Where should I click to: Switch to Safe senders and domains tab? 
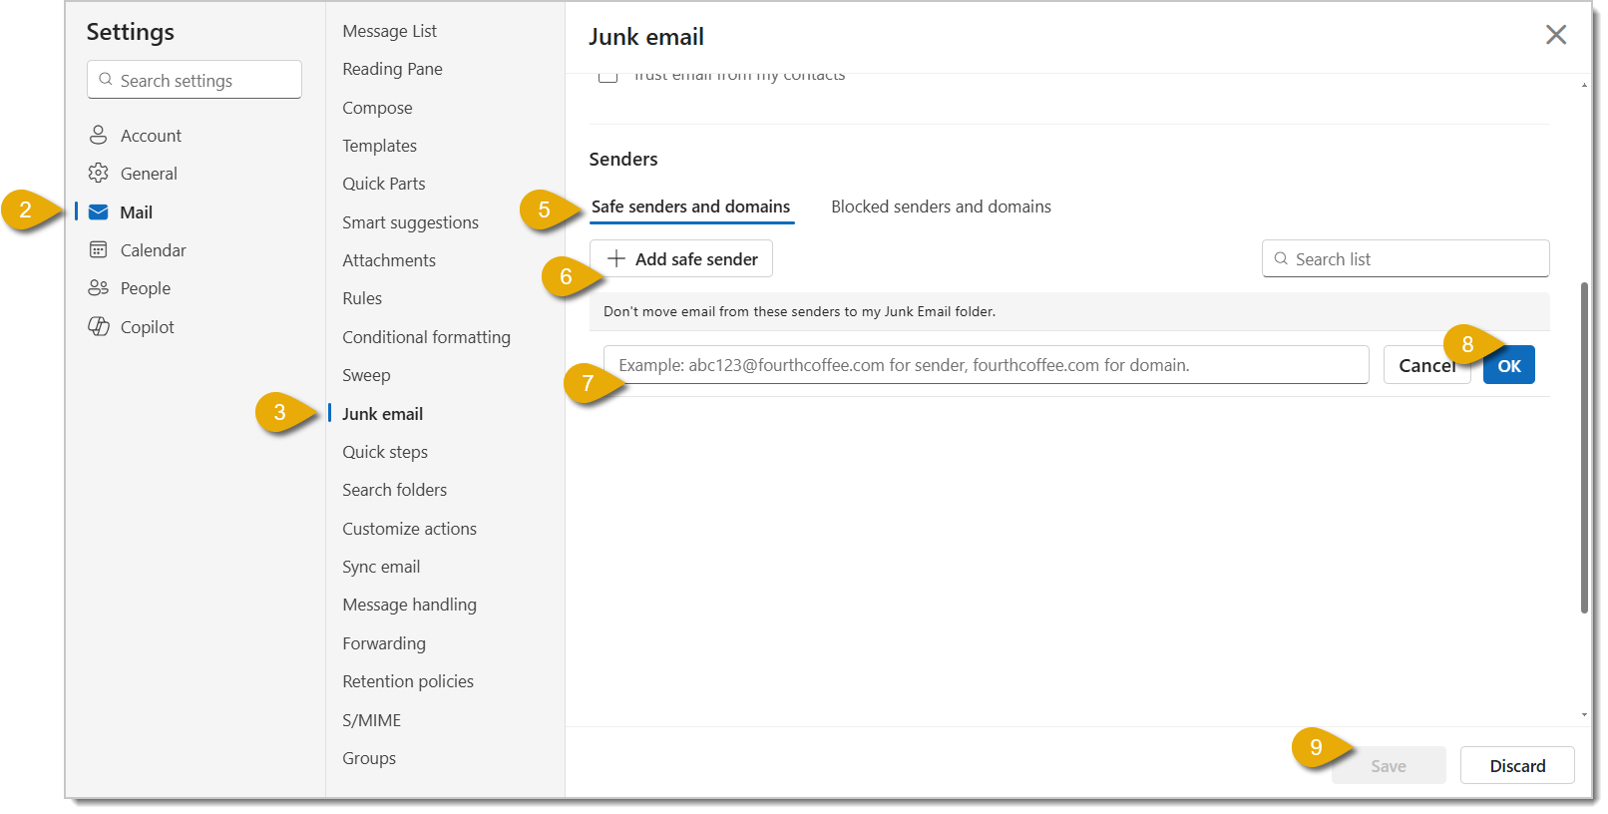point(690,206)
